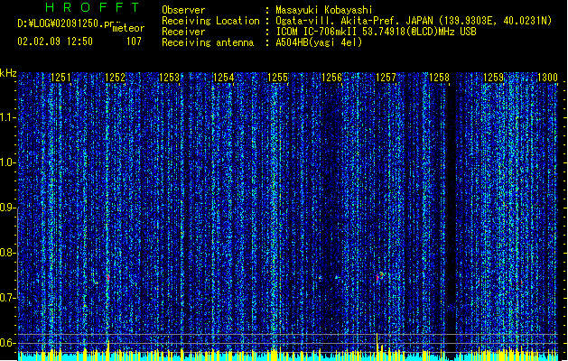Click the red meteor echo near 1257
Viewport: 568px width, 361px height.
click(377, 278)
